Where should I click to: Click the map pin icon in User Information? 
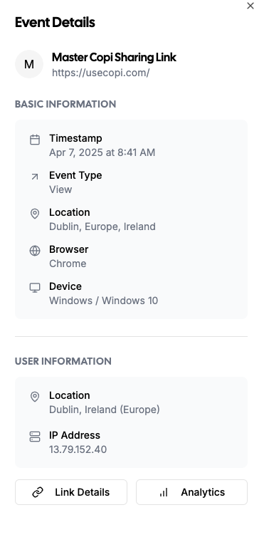tap(35, 397)
